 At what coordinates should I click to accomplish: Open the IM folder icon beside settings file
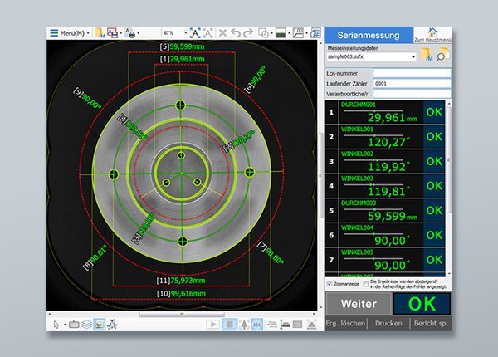click(427, 56)
